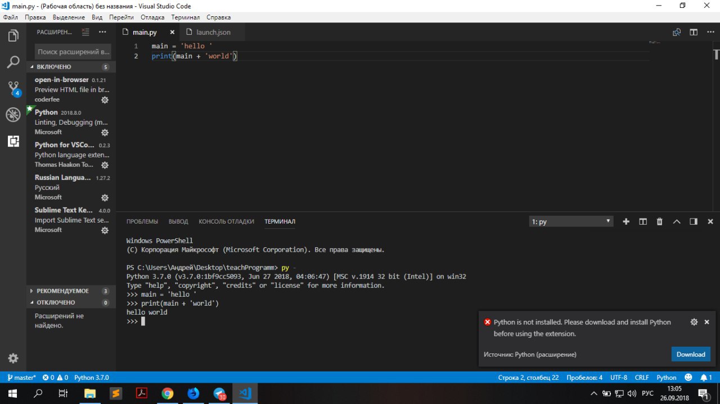Kill the terminal with trash icon
The image size is (720, 404).
[660, 221]
